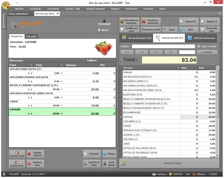
Task: Click the MICROERP user icon
Action: (x=104, y=21)
